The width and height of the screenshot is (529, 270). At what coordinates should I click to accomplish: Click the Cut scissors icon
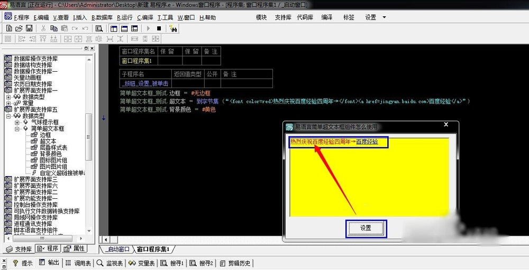click(43, 28)
